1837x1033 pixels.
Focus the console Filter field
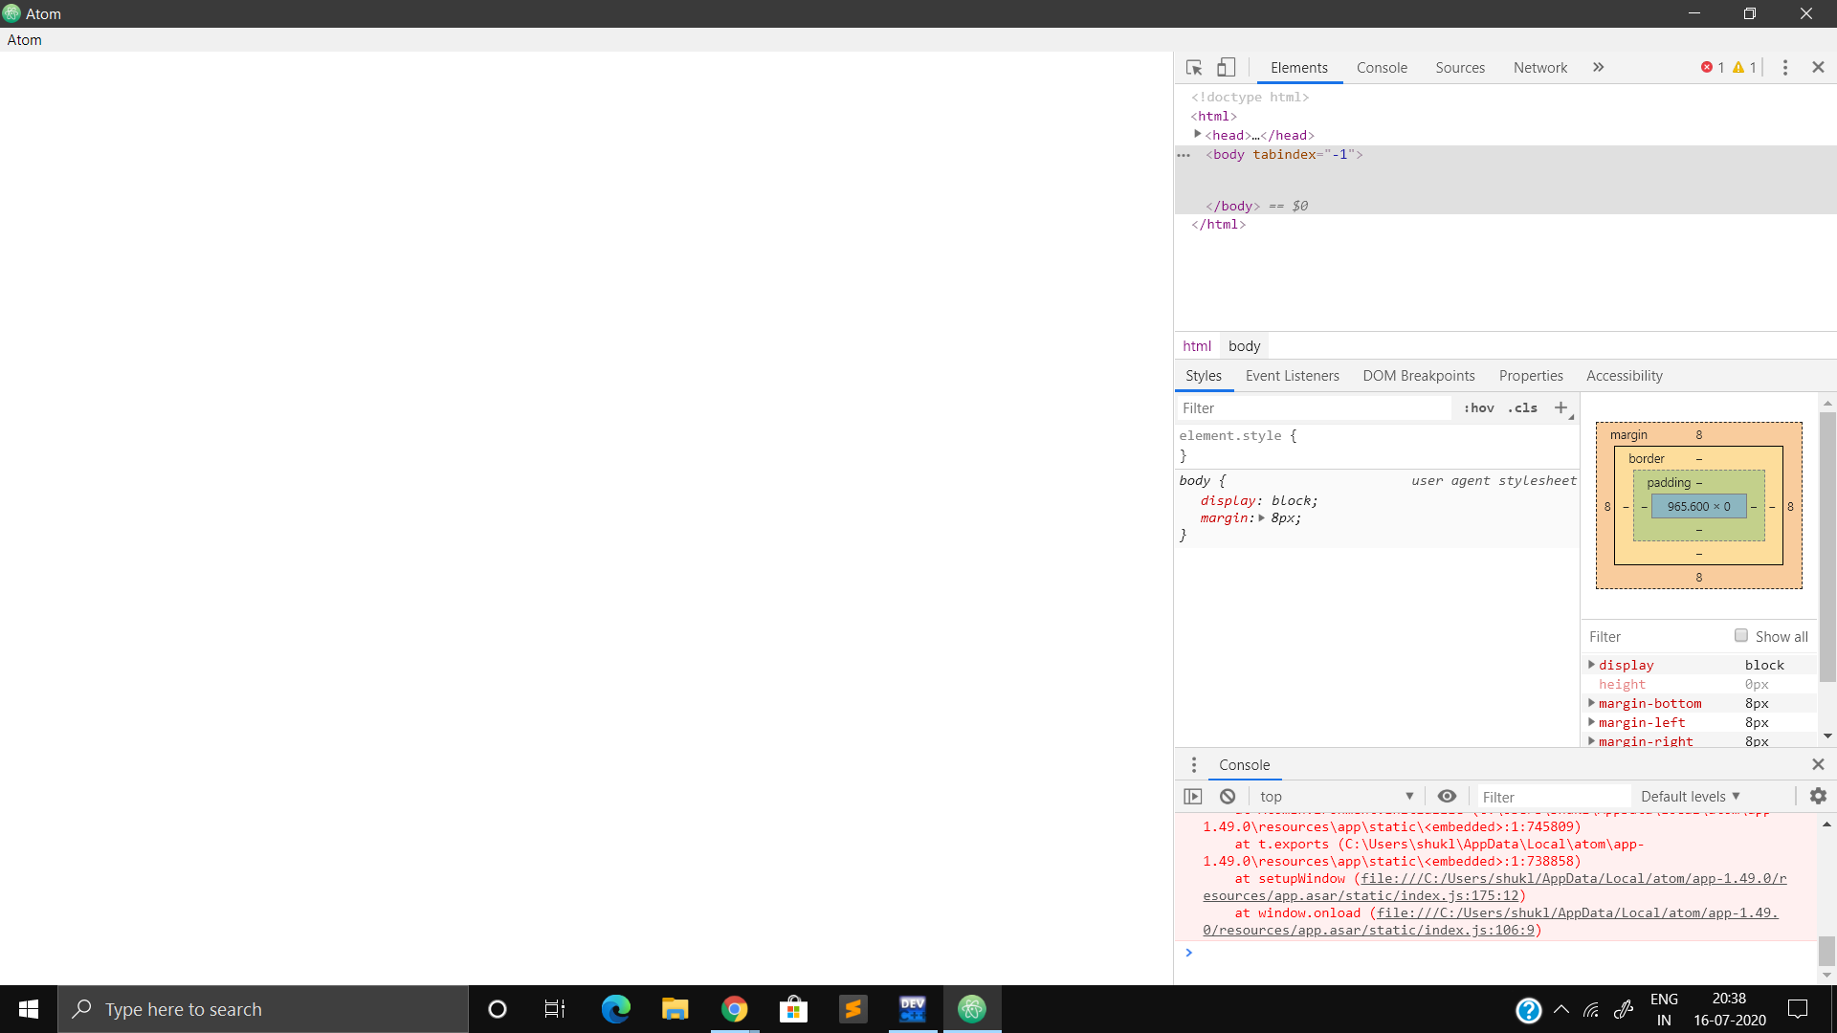1554,798
